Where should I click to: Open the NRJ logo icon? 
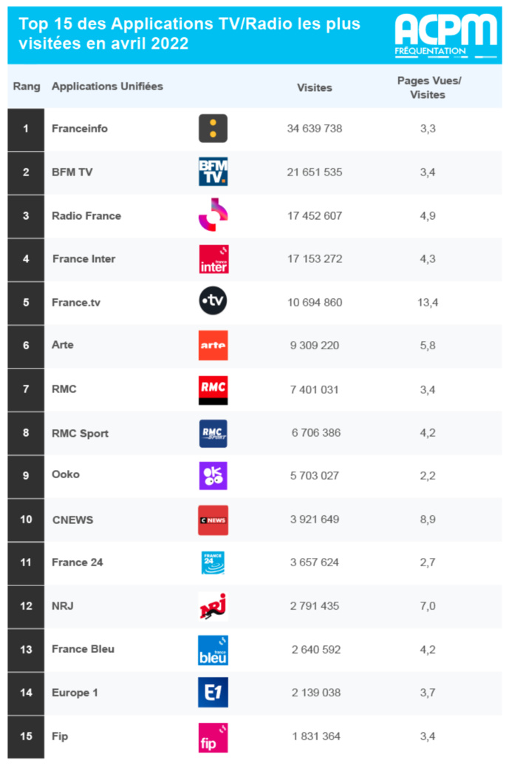213,606
